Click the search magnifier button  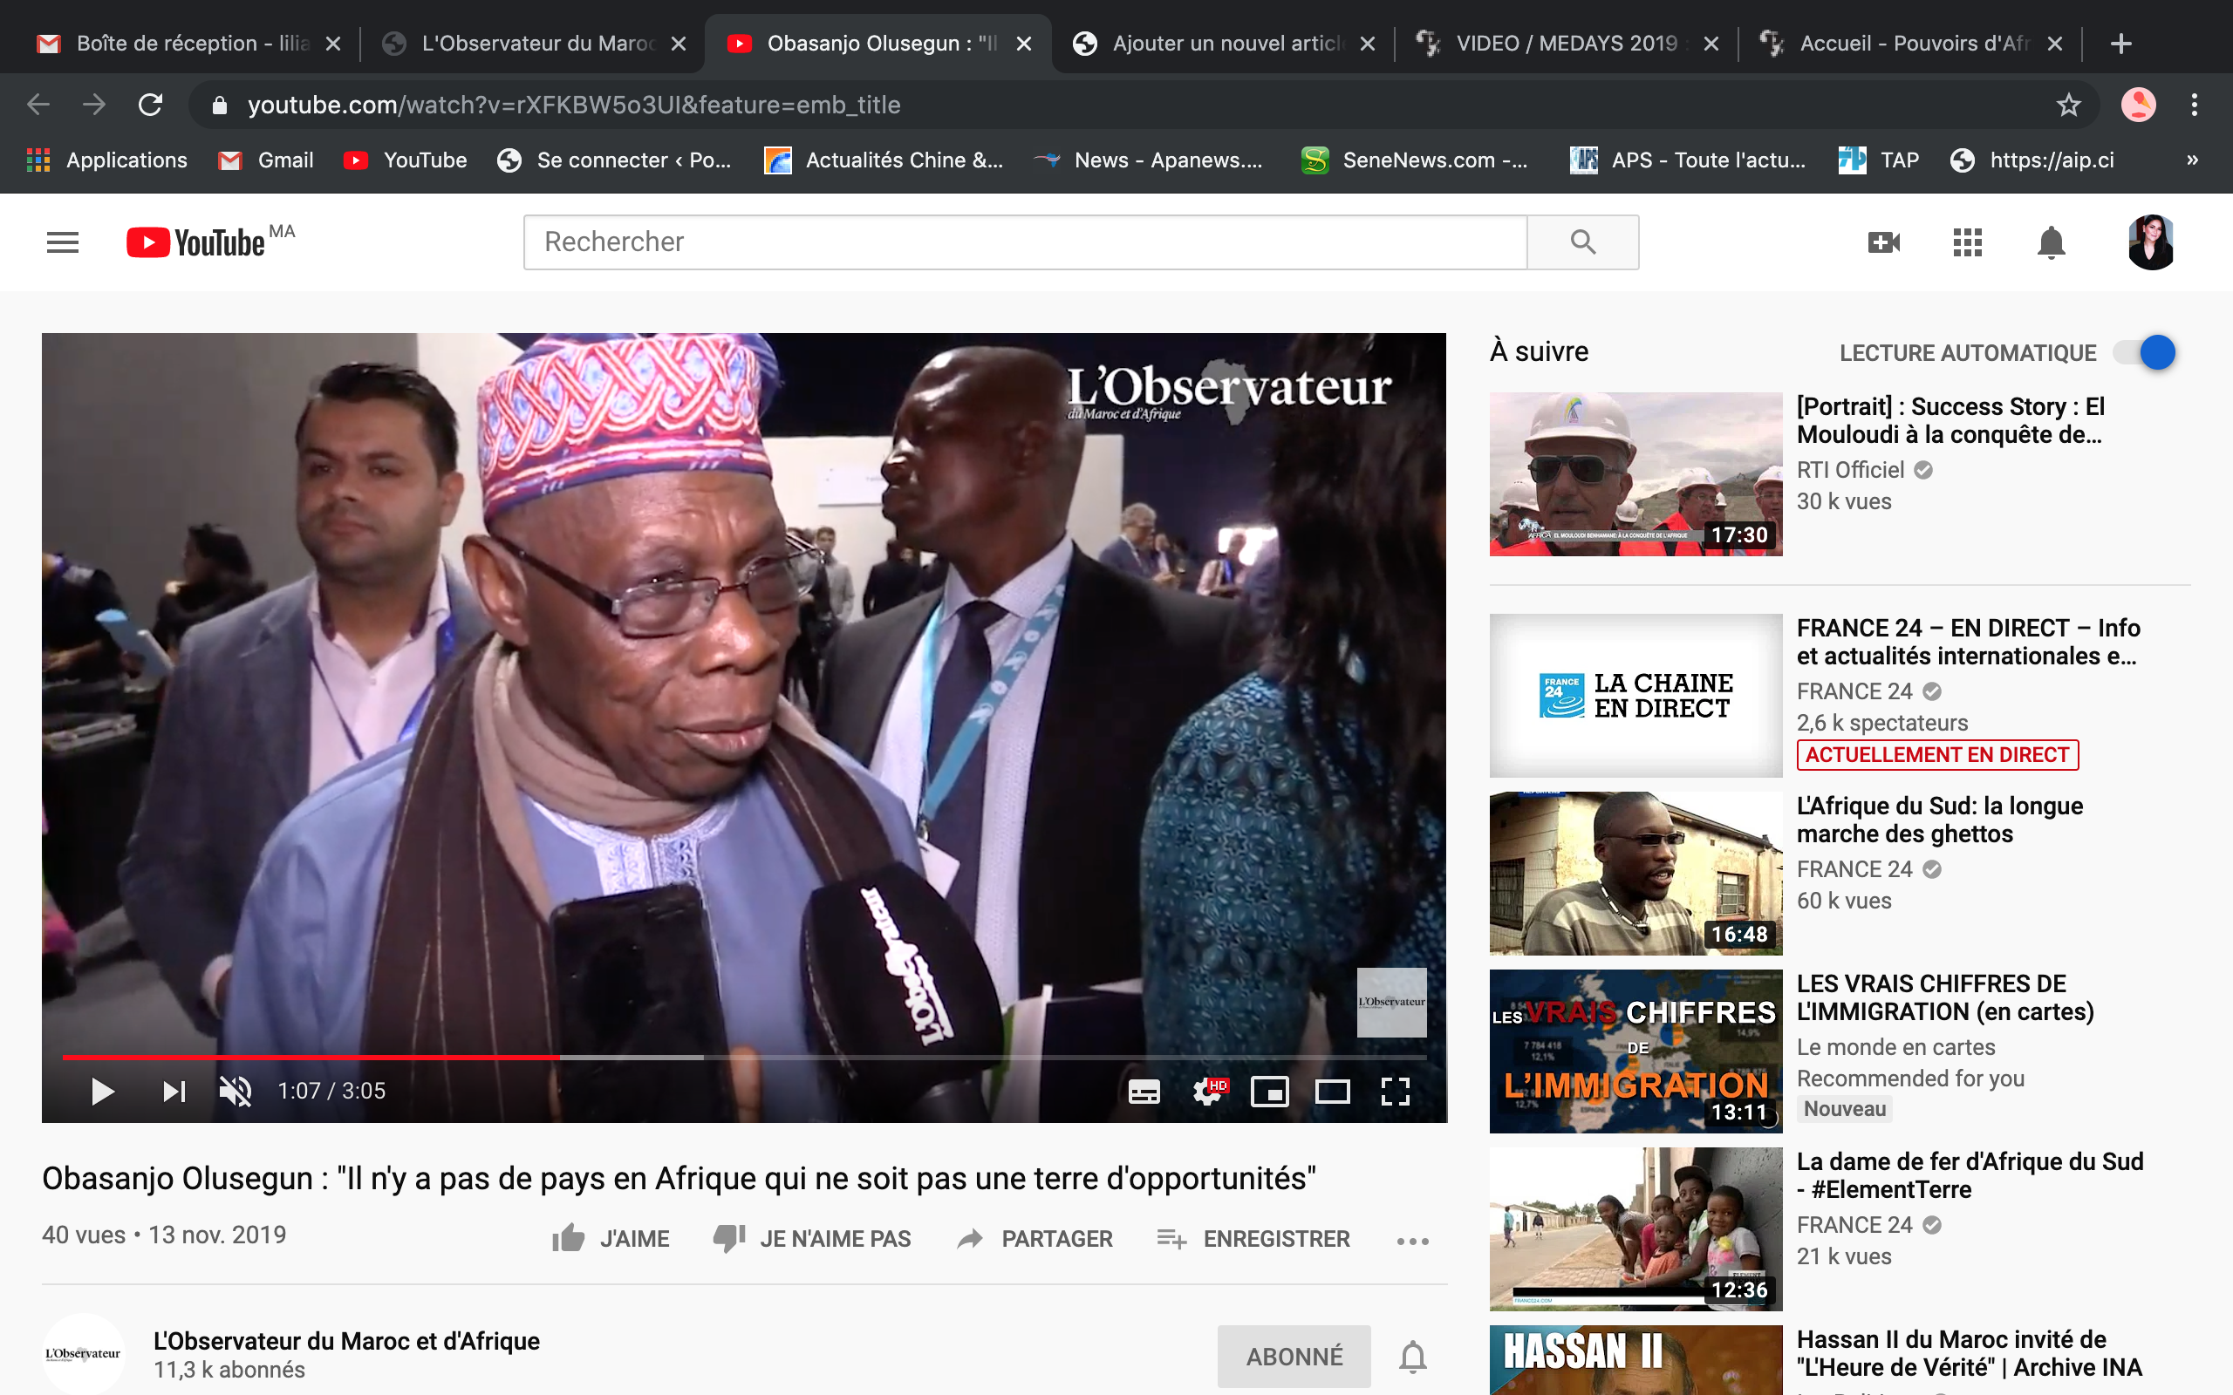[1582, 242]
